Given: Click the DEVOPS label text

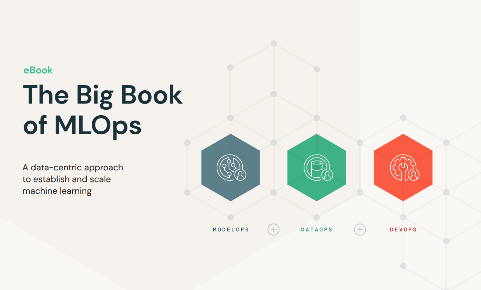Looking at the screenshot, I should coord(403,229).
